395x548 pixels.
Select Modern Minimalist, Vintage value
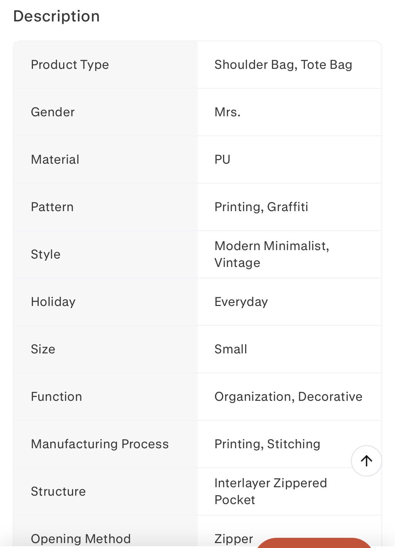pyautogui.click(x=272, y=254)
